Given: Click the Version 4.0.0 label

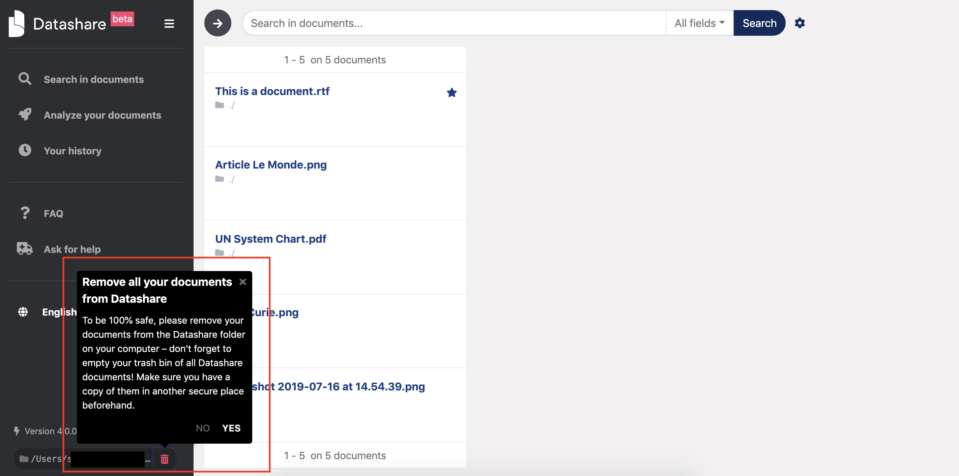Looking at the screenshot, I should [x=51, y=431].
